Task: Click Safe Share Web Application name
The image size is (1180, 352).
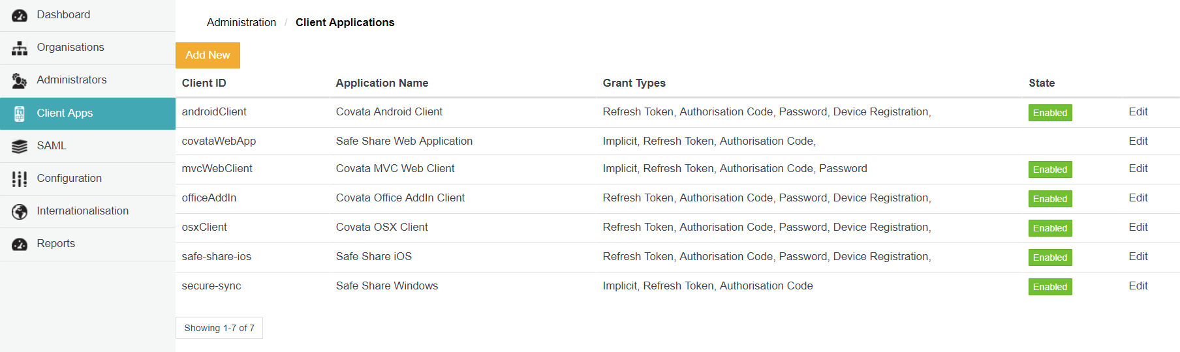Action: pos(404,141)
